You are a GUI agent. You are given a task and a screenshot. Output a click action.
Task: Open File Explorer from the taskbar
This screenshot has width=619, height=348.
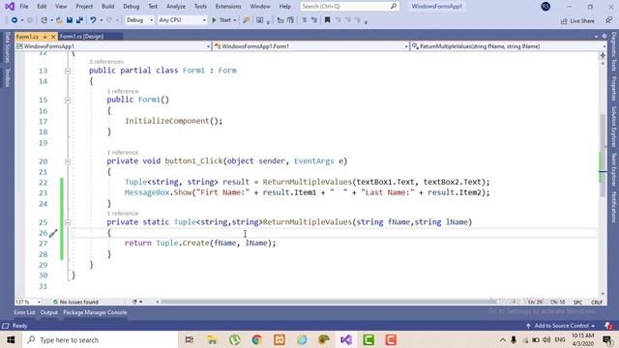click(212, 339)
